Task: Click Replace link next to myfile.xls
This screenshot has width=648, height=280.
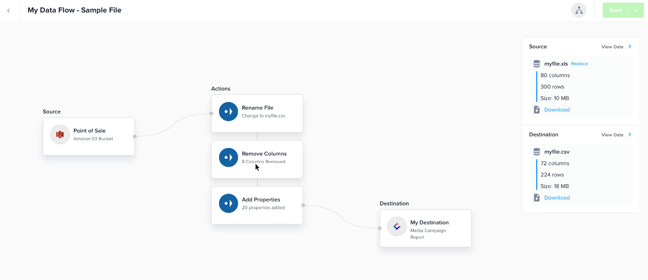Action: coord(579,64)
